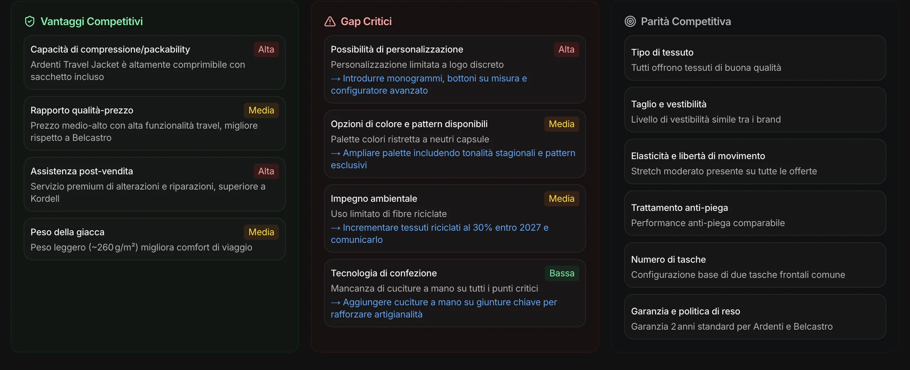Click the Media badge on Peso della giacca card

[x=261, y=232]
